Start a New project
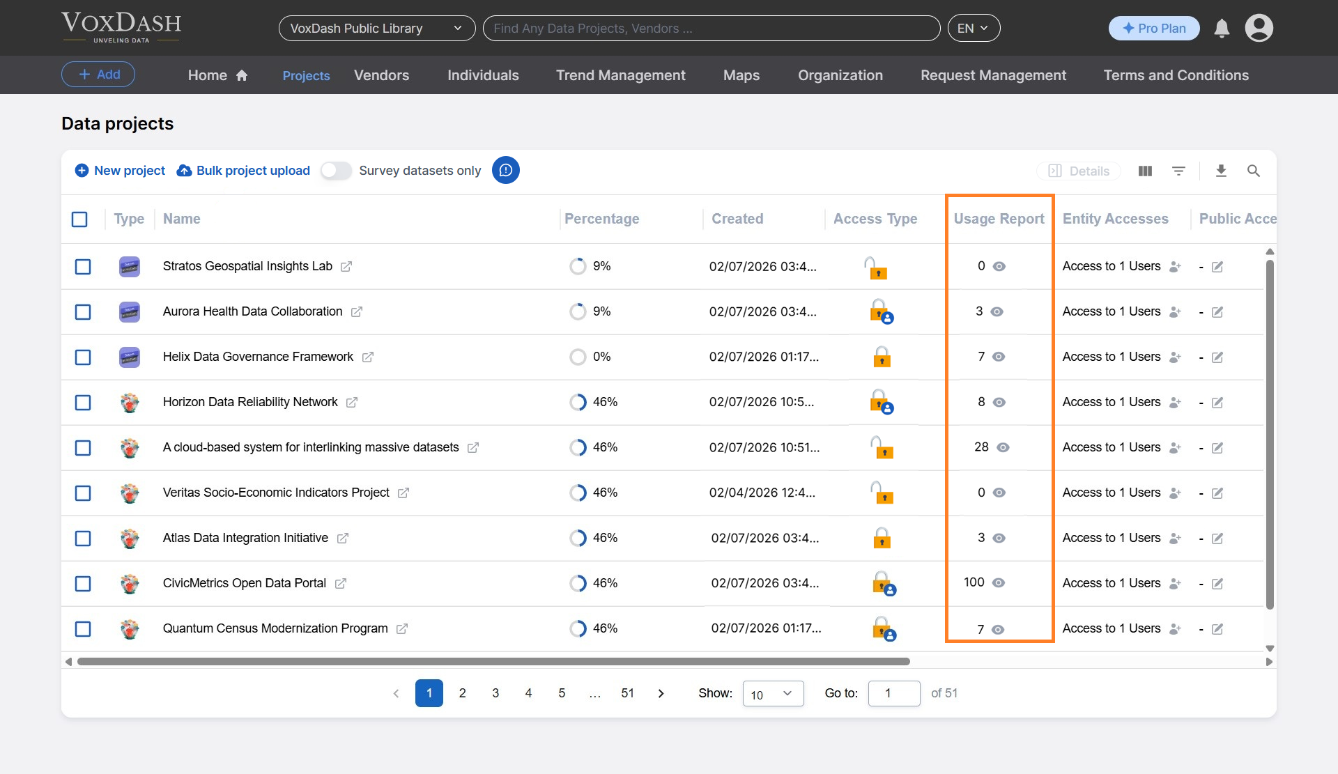 pyautogui.click(x=118, y=170)
